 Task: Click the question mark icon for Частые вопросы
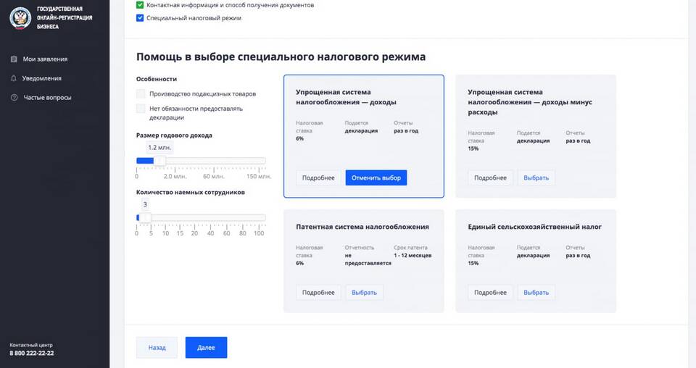(14, 98)
